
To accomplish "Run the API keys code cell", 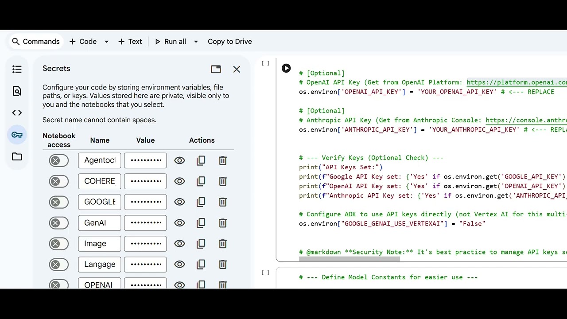I will pyautogui.click(x=286, y=68).
